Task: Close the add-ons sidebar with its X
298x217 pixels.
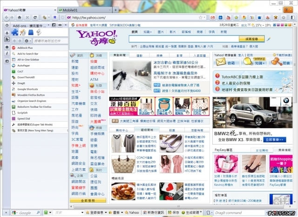Action: pos(66,25)
